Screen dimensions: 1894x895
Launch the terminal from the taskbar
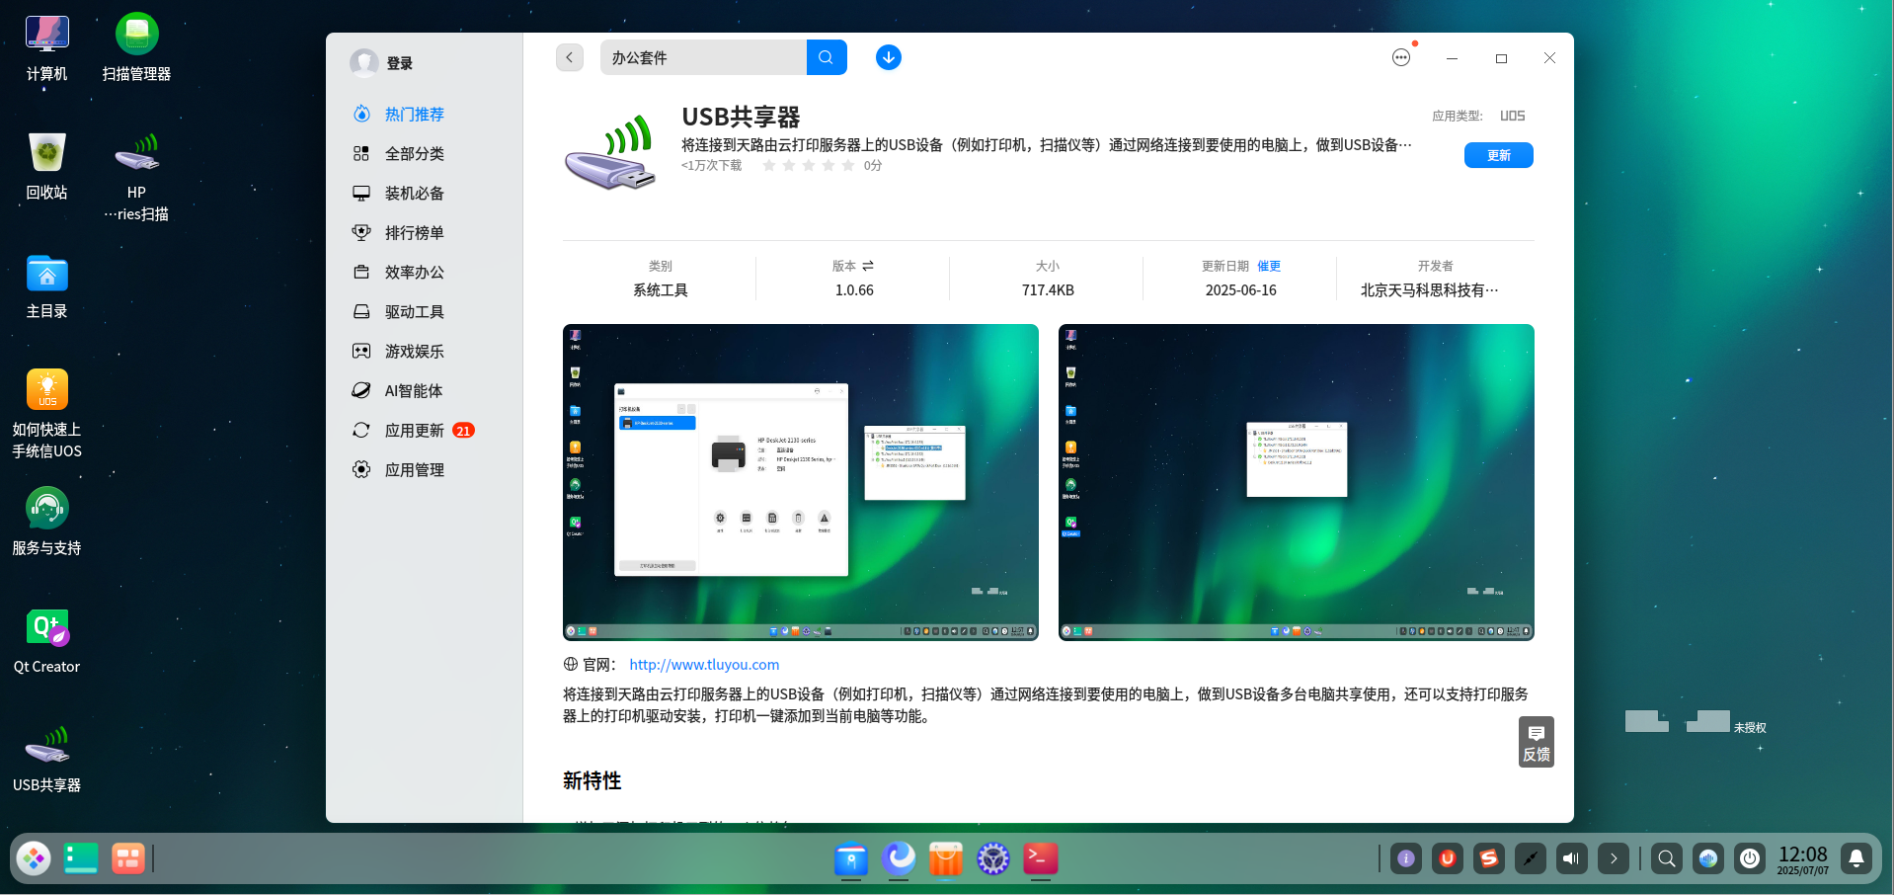click(1039, 859)
